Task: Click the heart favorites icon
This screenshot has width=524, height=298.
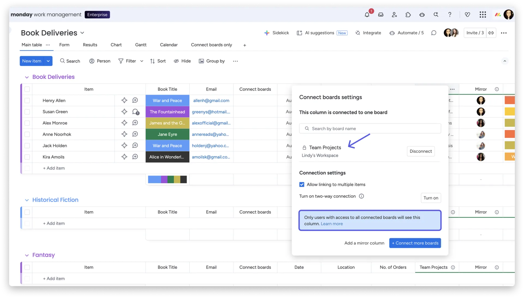Action: click(468, 15)
